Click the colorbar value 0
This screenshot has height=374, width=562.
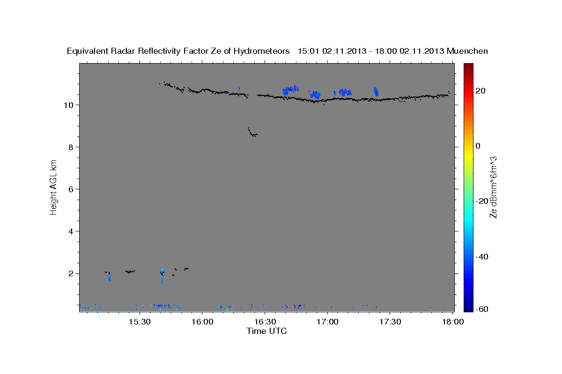coord(478,146)
